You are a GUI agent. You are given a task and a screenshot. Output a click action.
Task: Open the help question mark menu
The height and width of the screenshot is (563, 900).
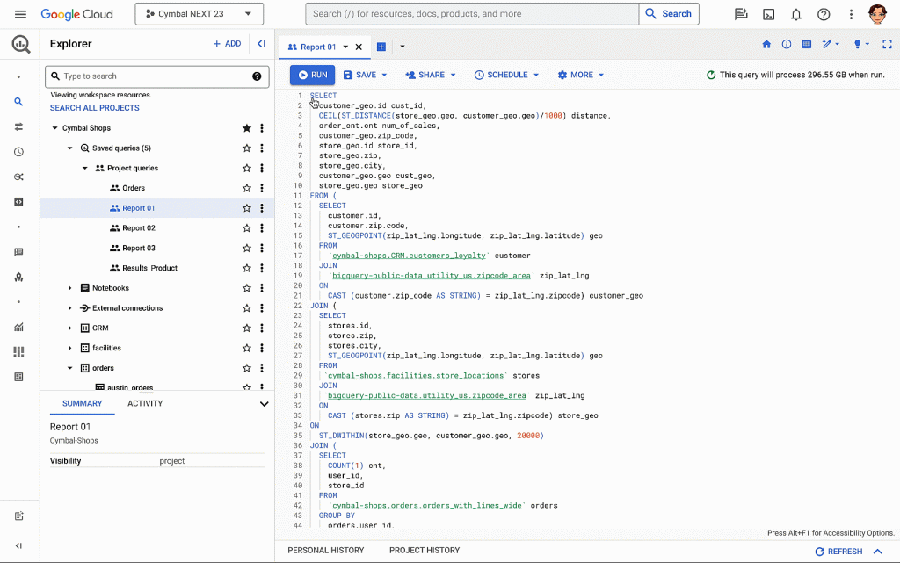tap(824, 14)
